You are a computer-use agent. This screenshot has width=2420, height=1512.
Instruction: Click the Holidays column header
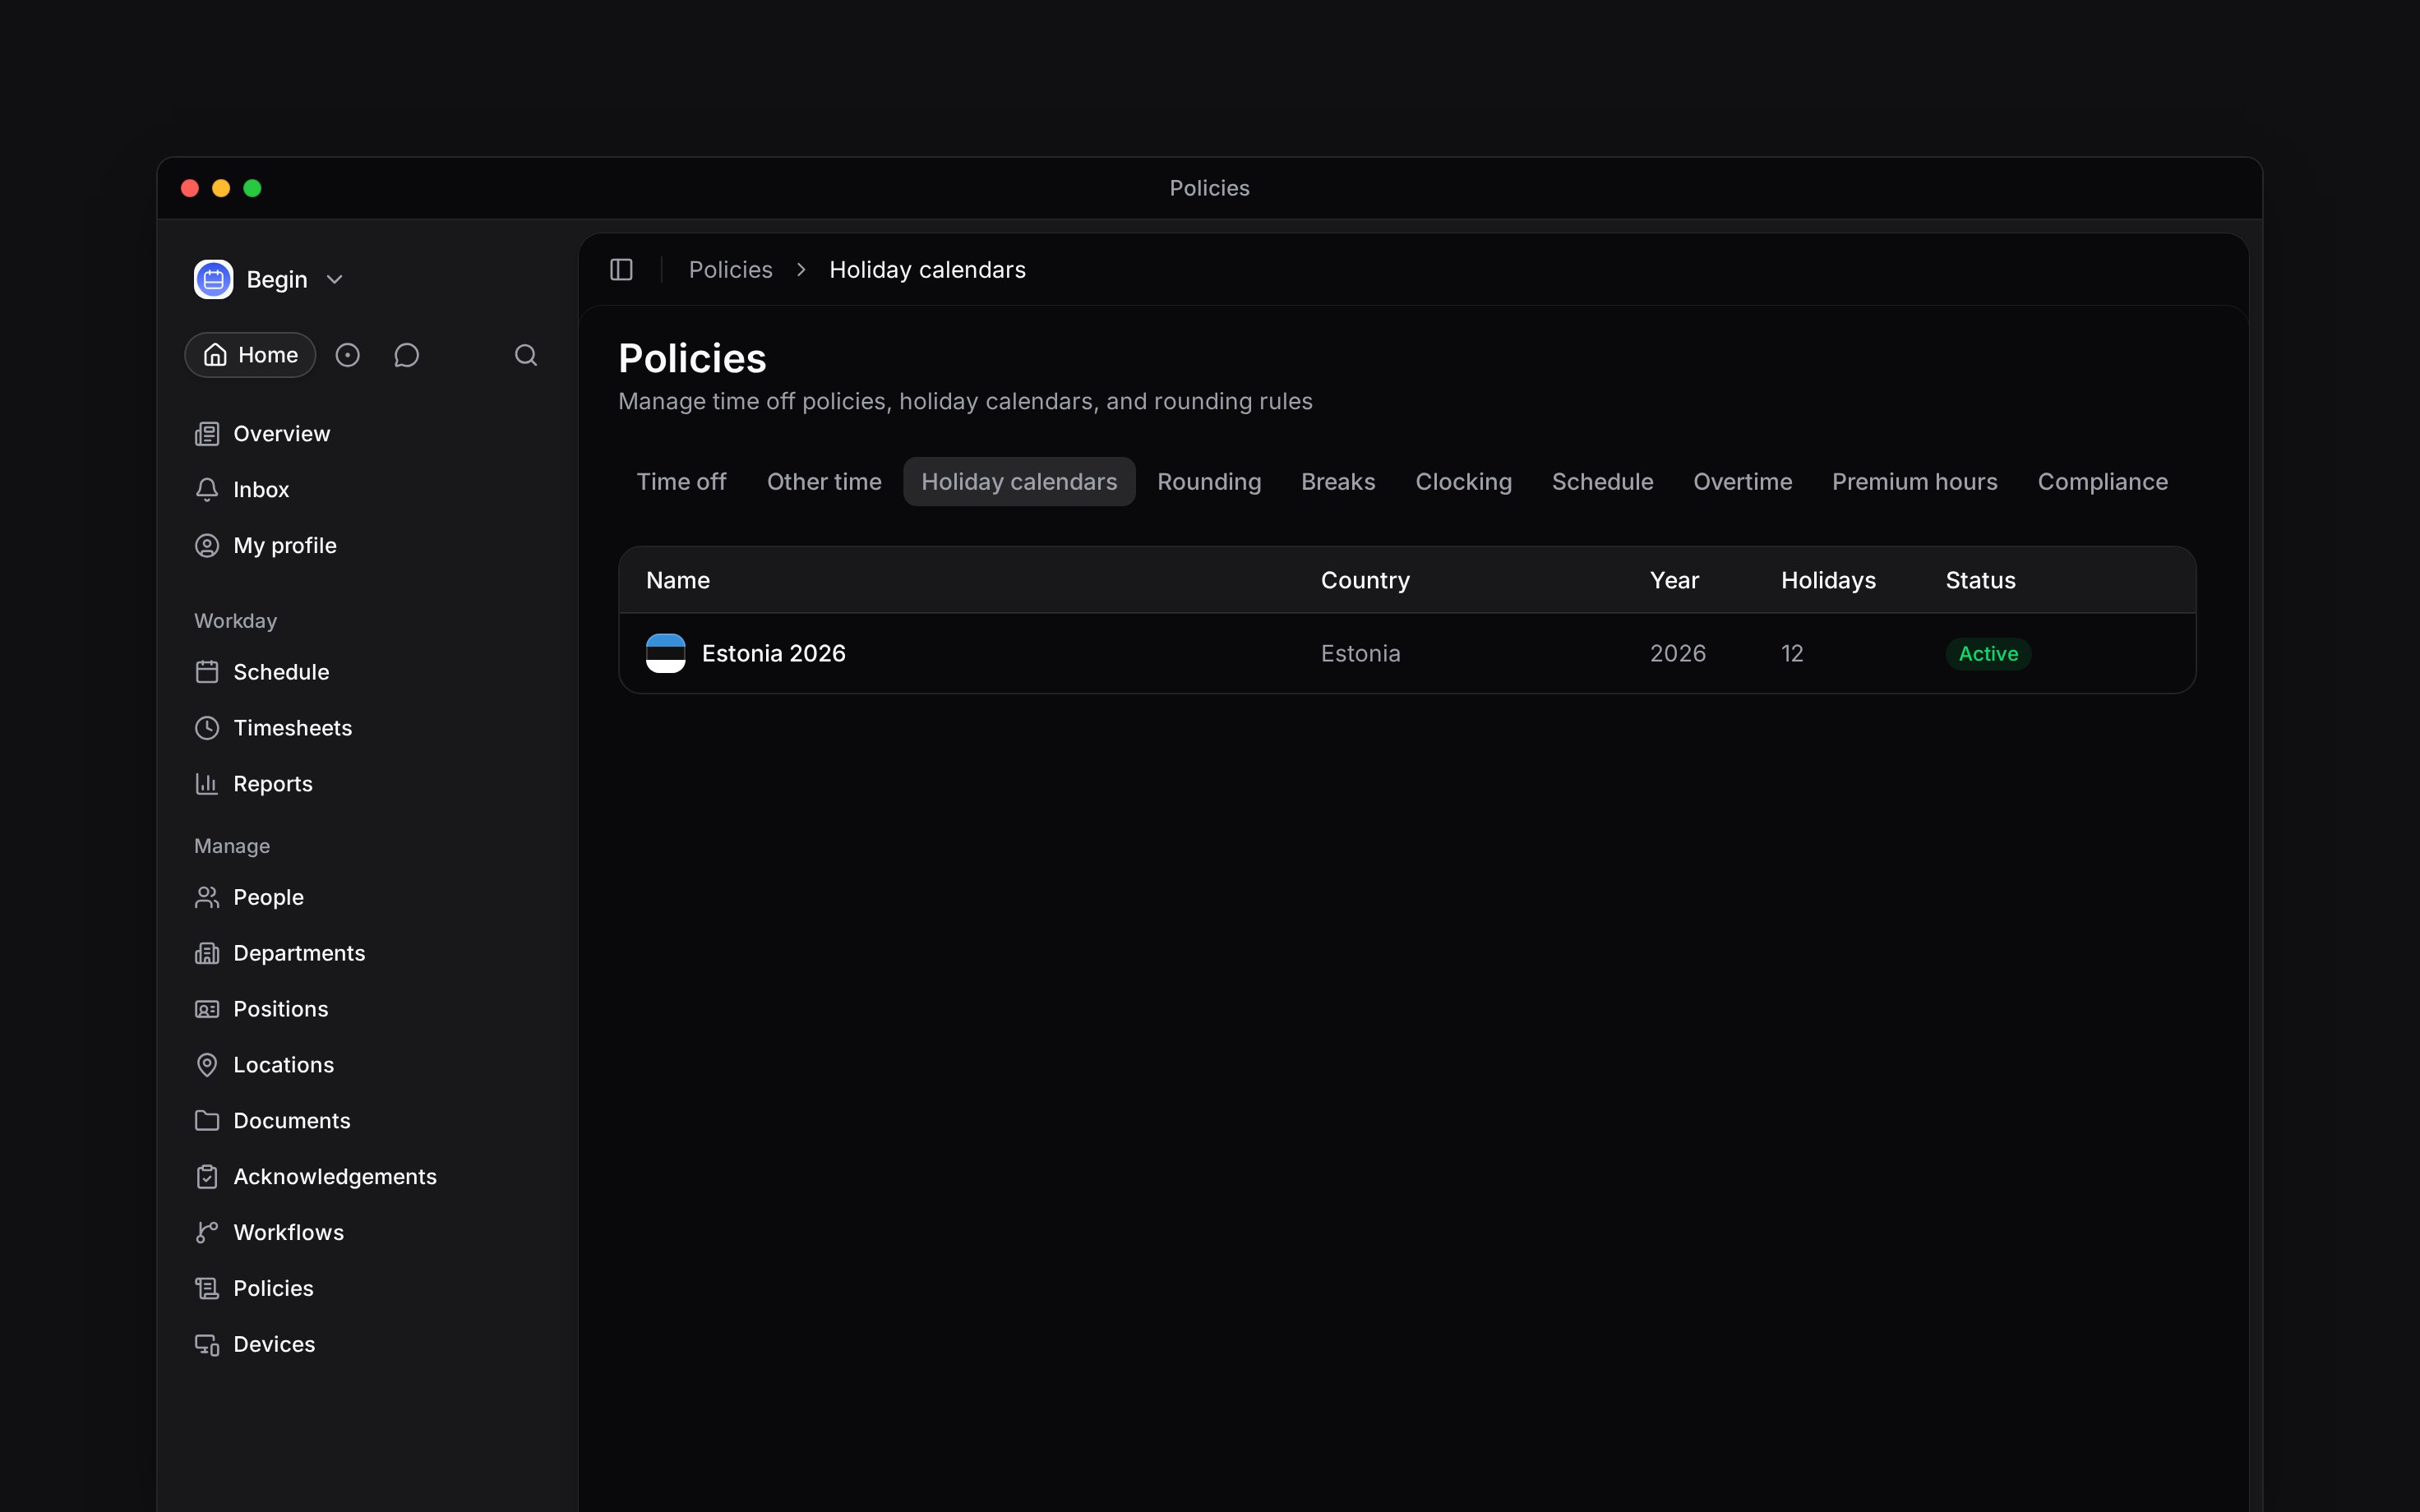(1828, 581)
